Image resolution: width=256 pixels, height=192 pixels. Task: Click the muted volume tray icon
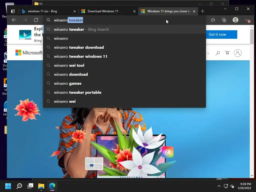pos(232,186)
